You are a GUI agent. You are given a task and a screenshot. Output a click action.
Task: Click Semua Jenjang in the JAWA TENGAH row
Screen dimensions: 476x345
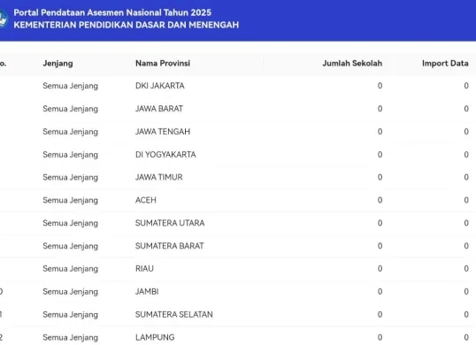pos(71,132)
